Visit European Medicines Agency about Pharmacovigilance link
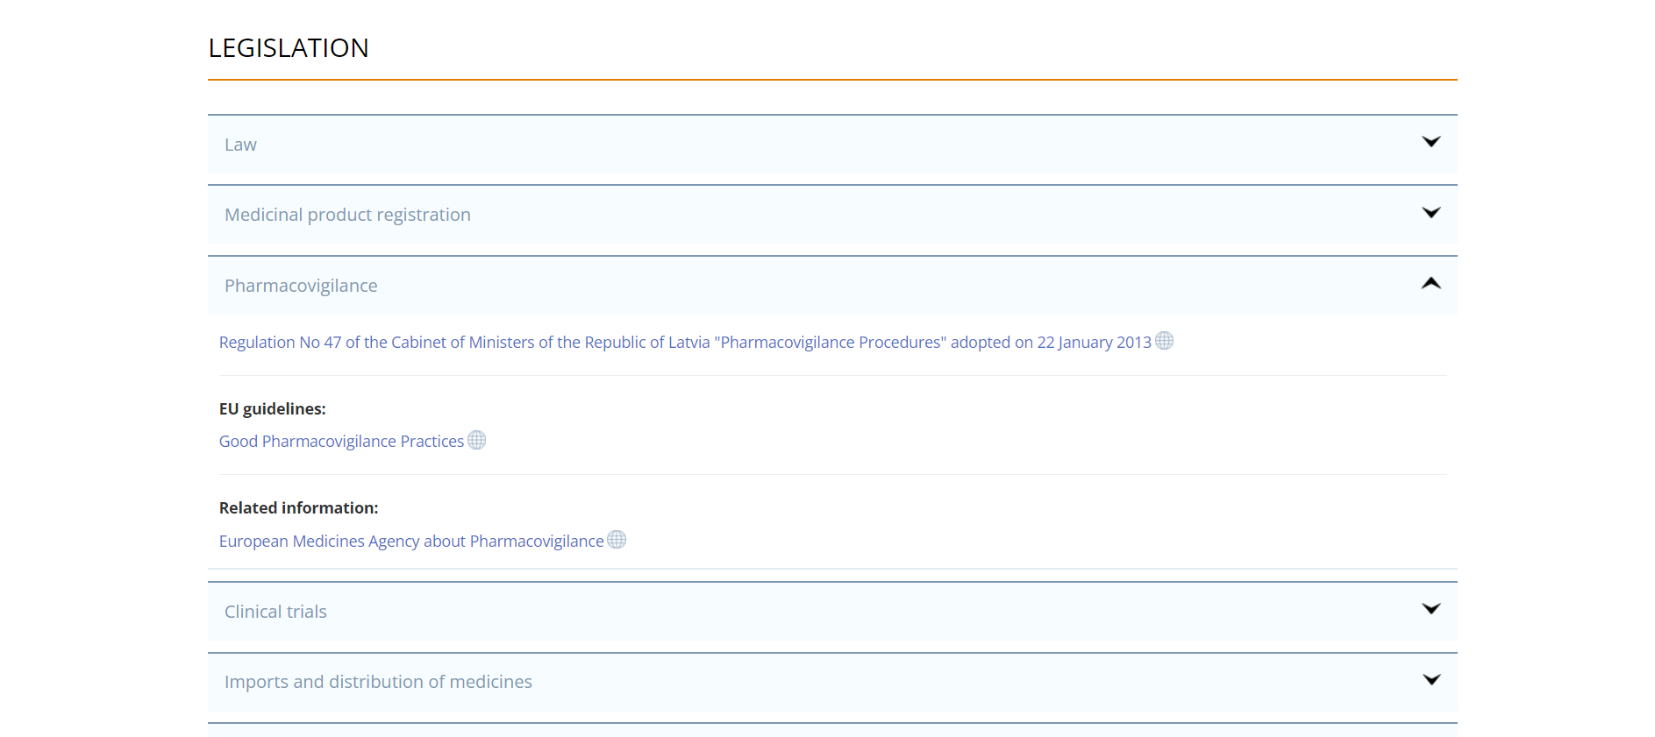 pyautogui.click(x=410, y=542)
